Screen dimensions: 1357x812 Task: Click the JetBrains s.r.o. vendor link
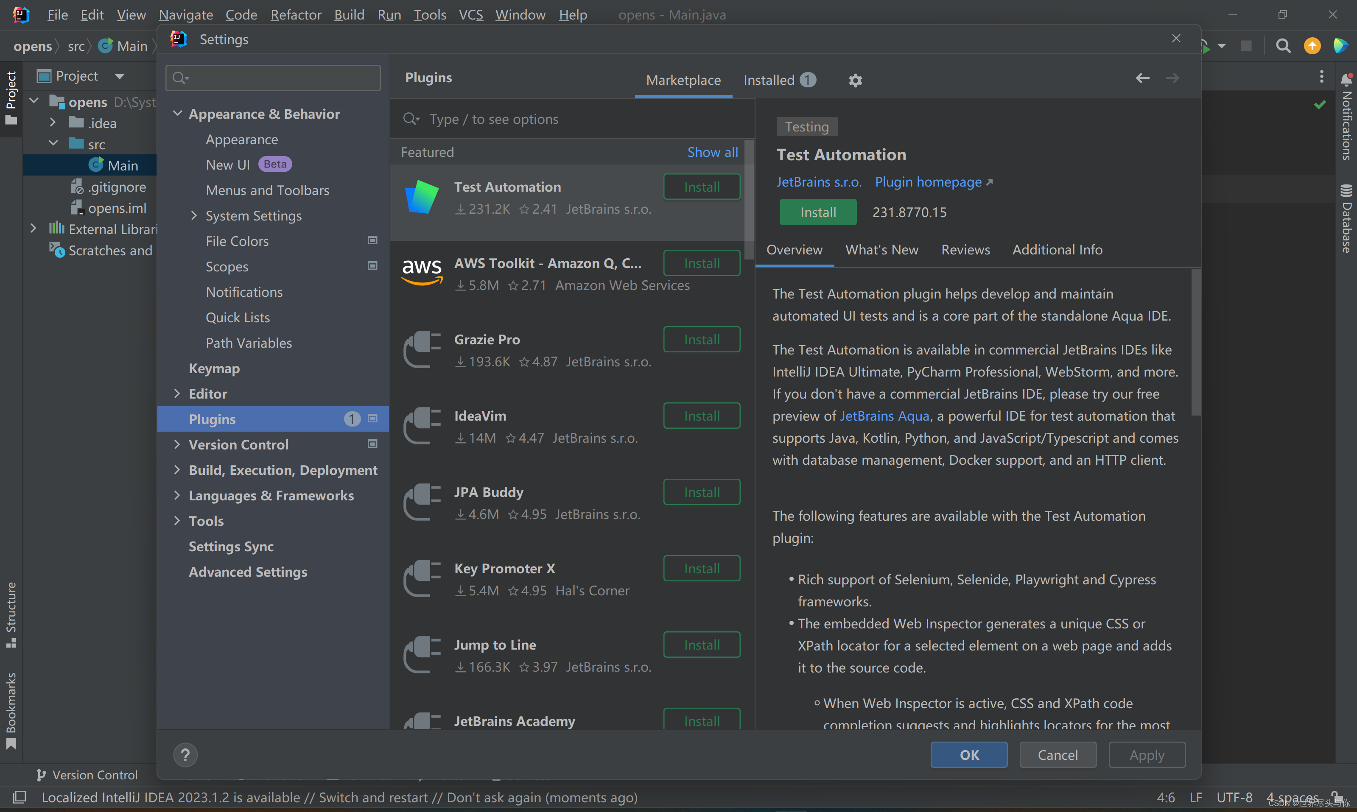819,181
